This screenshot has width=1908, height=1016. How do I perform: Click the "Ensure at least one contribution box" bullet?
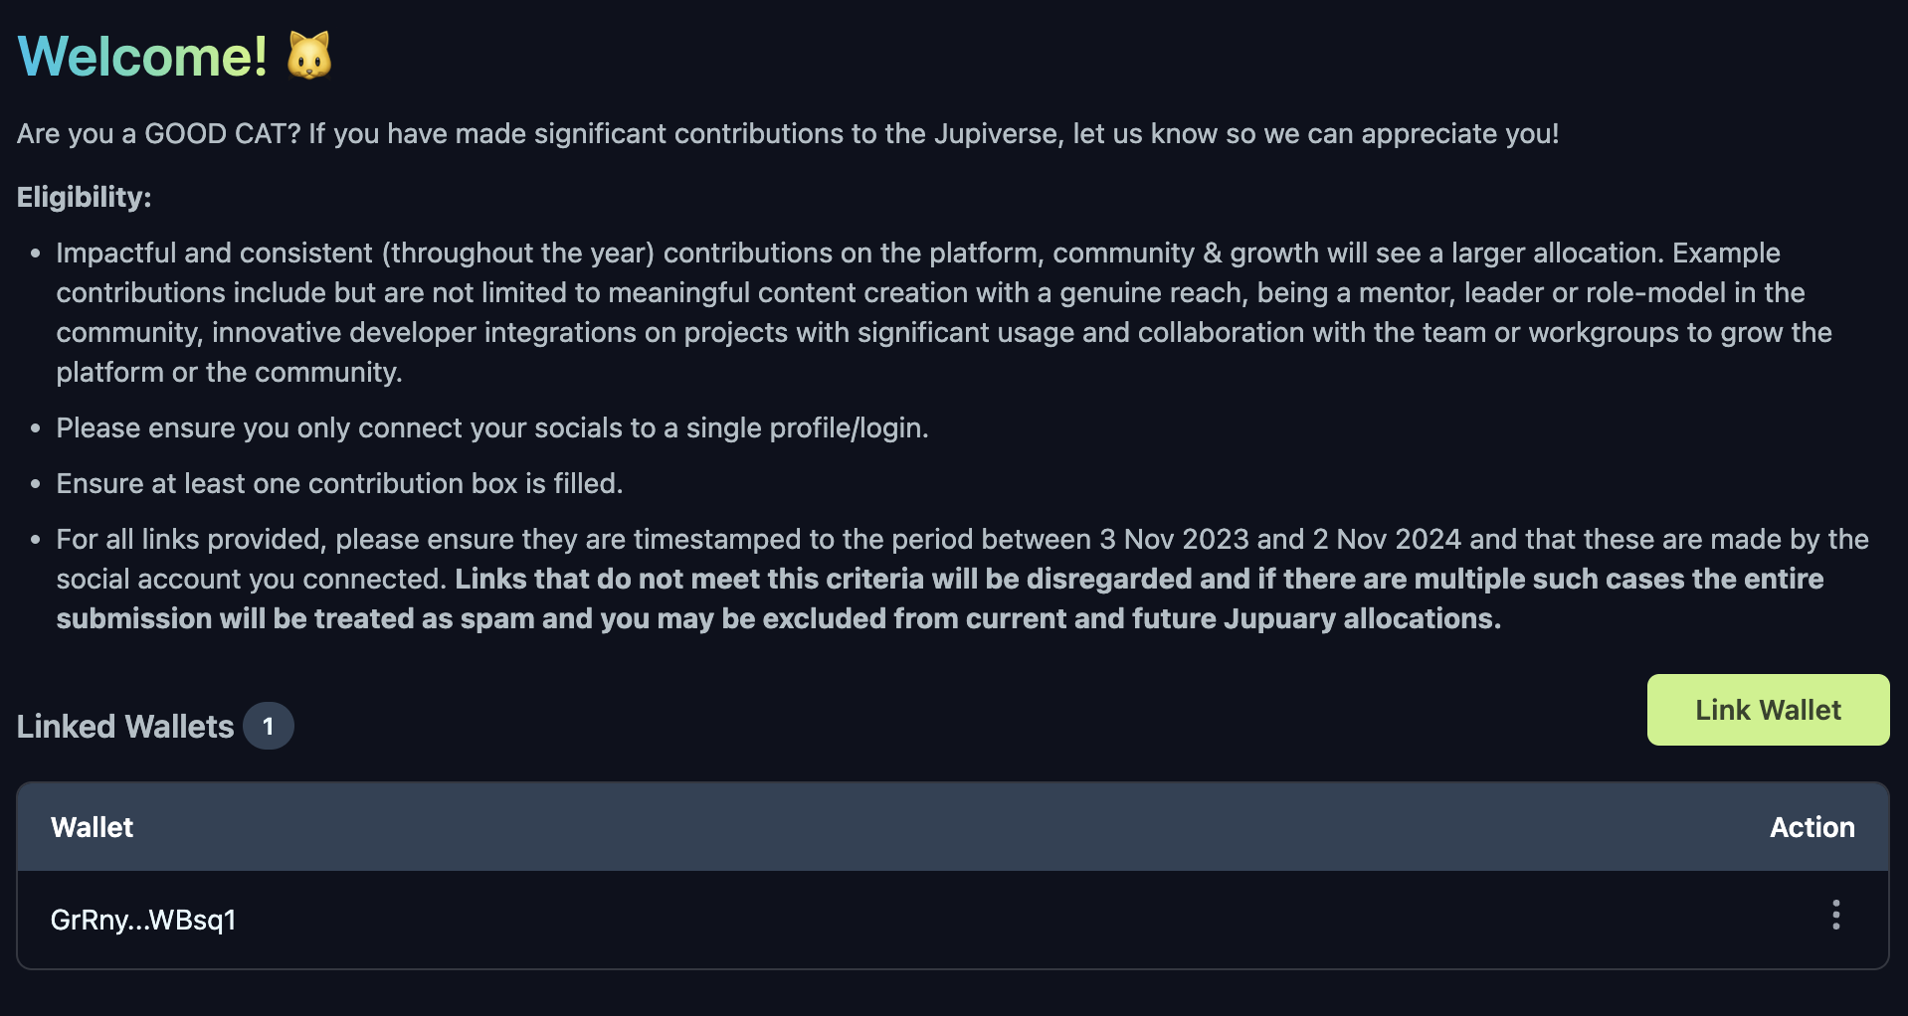click(339, 483)
